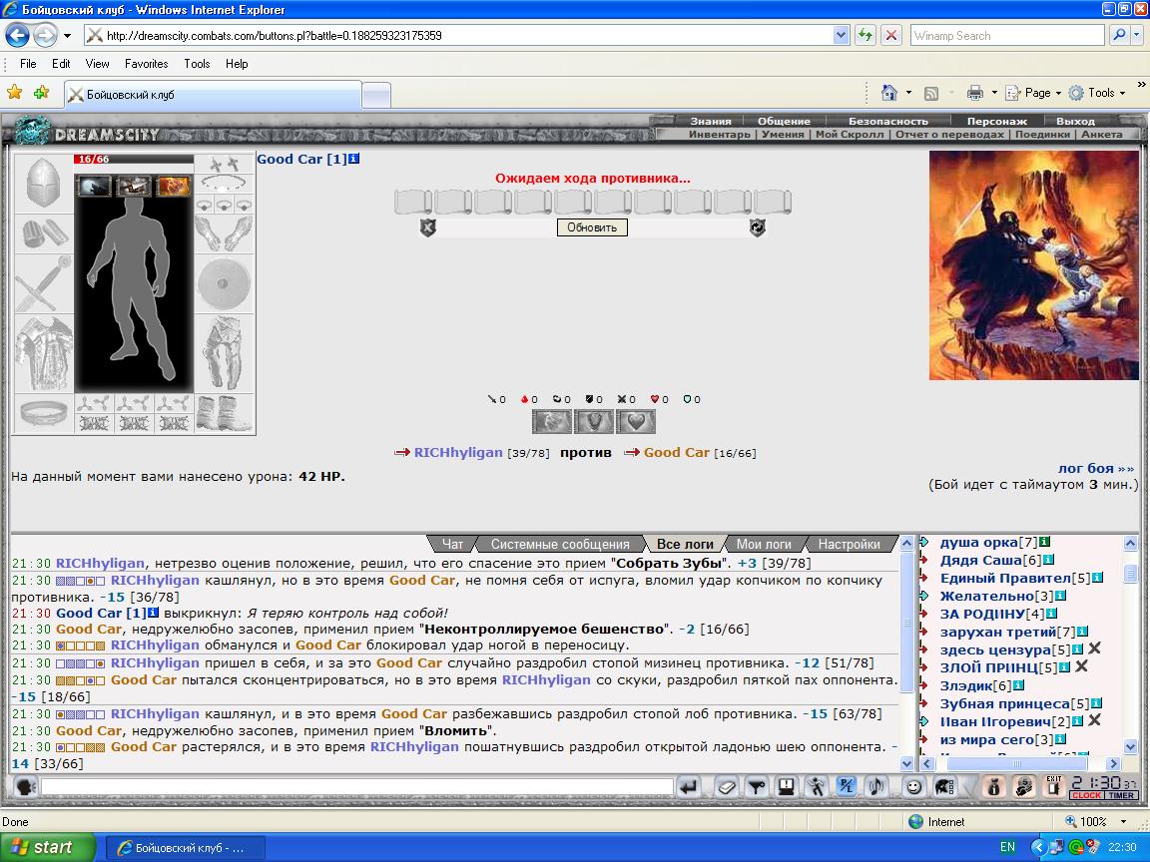
Task: Open the smiley emoticons picker
Action: click(913, 787)
